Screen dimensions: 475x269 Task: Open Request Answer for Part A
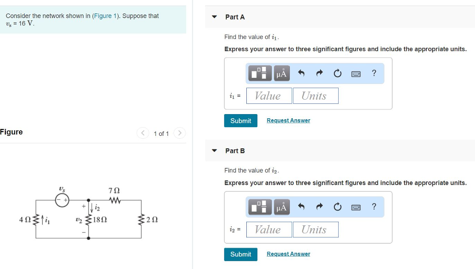[x=288, y=121]
